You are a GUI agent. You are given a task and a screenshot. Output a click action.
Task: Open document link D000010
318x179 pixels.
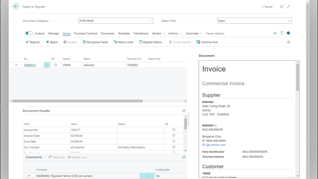(30, 65)
